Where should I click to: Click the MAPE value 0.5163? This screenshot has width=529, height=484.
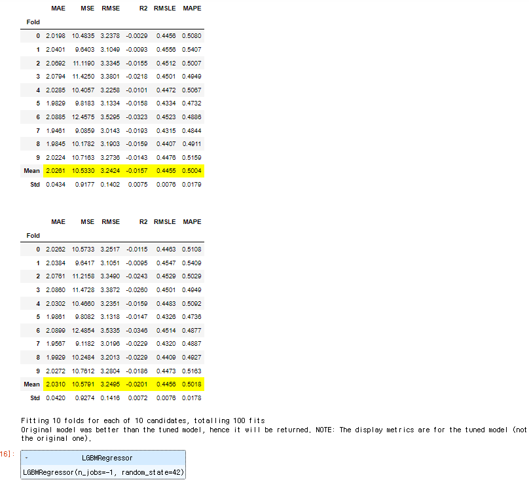pos(192,371)
